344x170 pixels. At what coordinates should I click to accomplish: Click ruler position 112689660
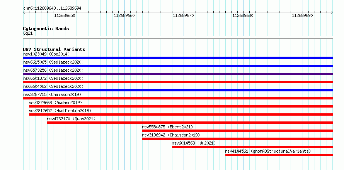[124, 15]
